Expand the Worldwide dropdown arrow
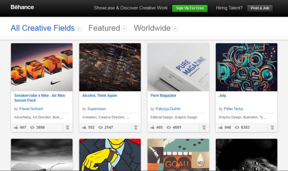This screenshot has height=171, width=288. 175,29
